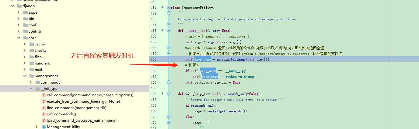Jump to execute_from_command_line(argv=None) function
Viewport: 419px width, 129px height.
coord(83,101)
